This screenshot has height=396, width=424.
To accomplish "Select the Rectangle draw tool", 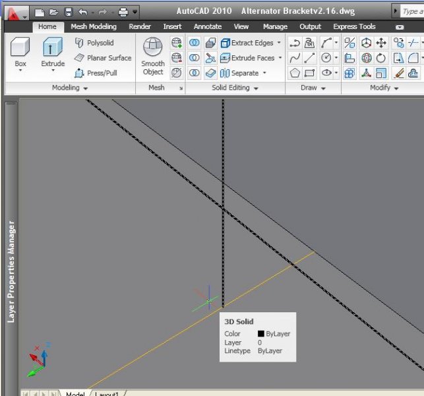I will tap(310, 73).
